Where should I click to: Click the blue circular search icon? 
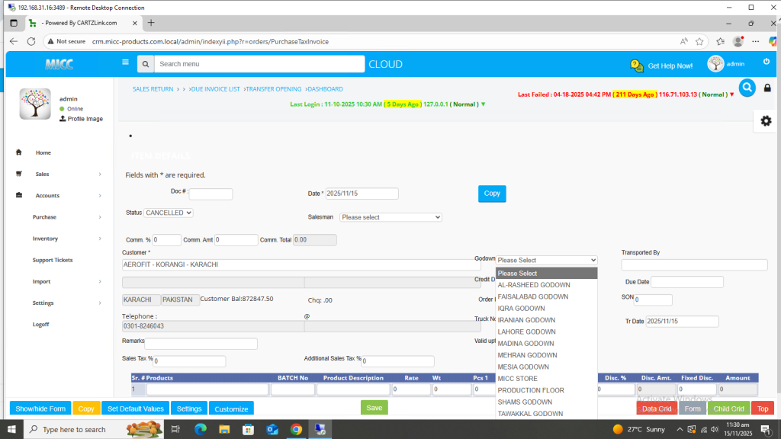[747, 88]
